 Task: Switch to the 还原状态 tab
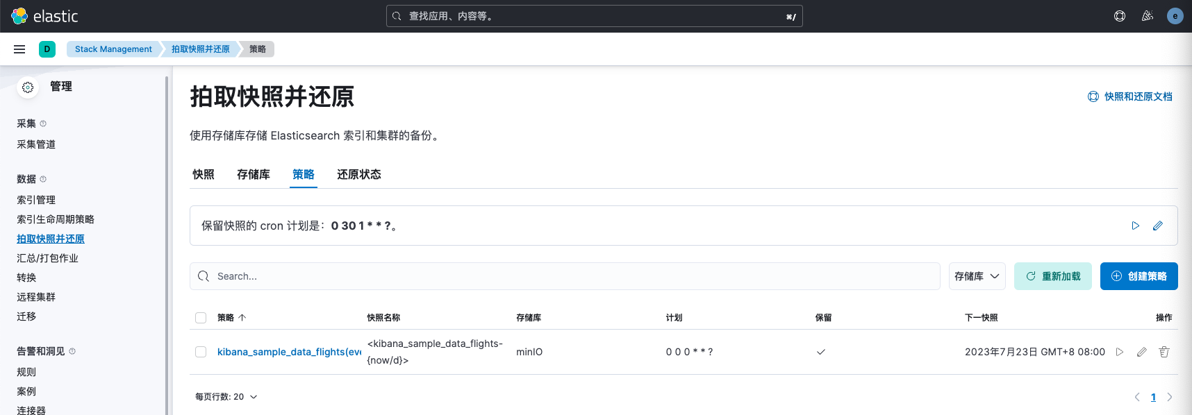click(x=358, y=174)
